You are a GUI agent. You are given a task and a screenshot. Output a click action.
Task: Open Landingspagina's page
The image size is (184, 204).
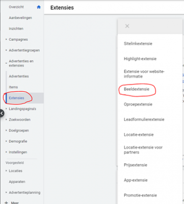tap(22, 109)
